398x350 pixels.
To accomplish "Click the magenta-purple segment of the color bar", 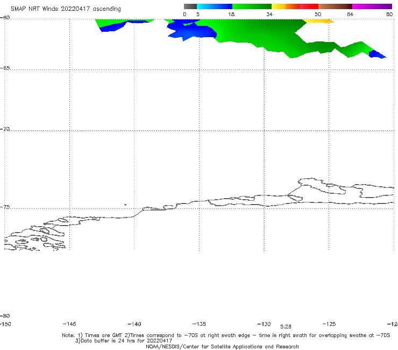I will pyautogui.click(x=372, y=6).
